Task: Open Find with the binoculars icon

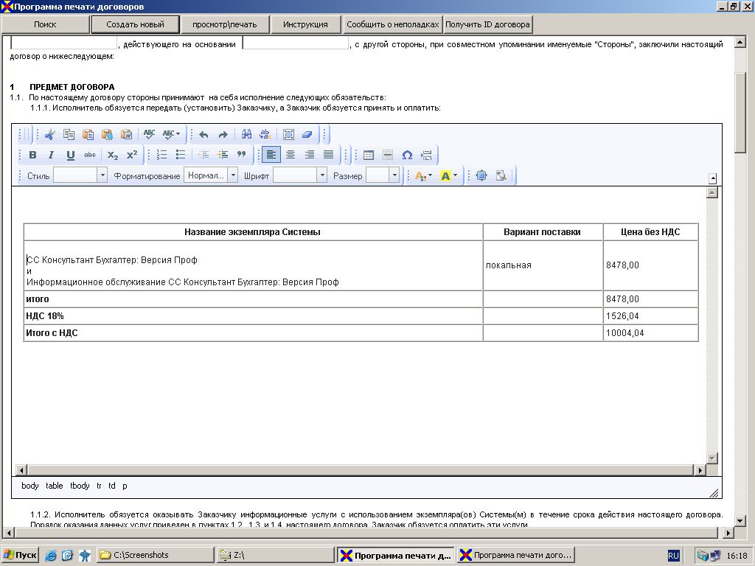Action: (x=246, y=135)
